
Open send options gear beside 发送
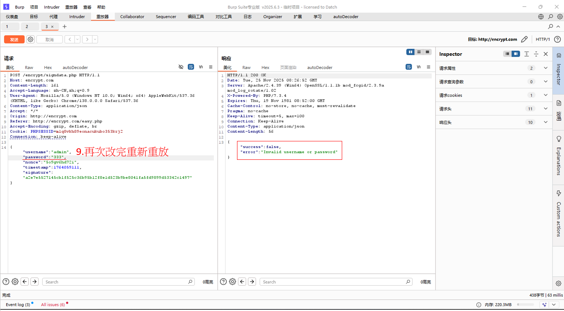pyautogui.click(x=30, y=39)
